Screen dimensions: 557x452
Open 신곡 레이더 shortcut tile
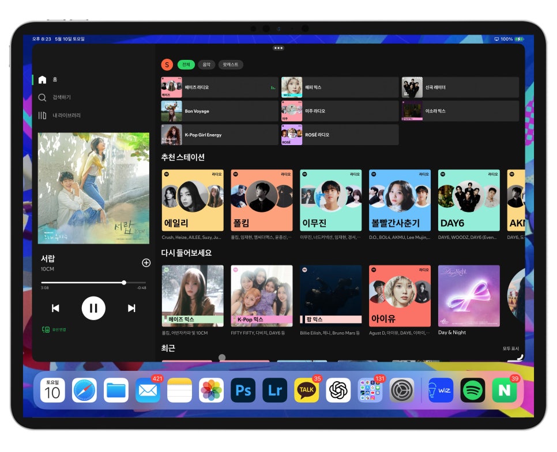(x=460, y=88)
